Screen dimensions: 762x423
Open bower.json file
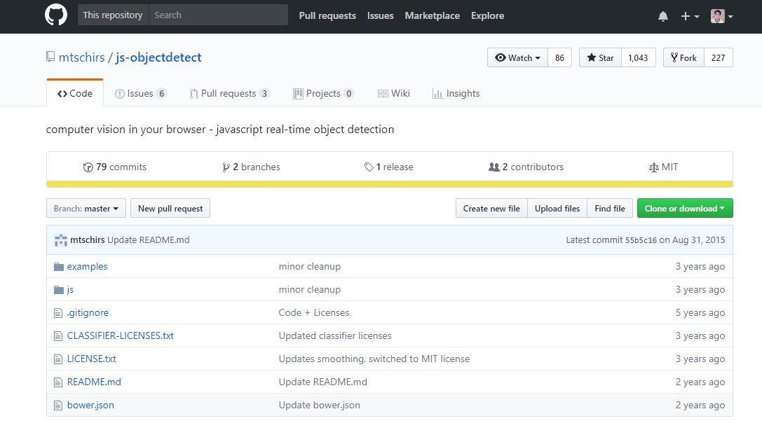point(91,405)
